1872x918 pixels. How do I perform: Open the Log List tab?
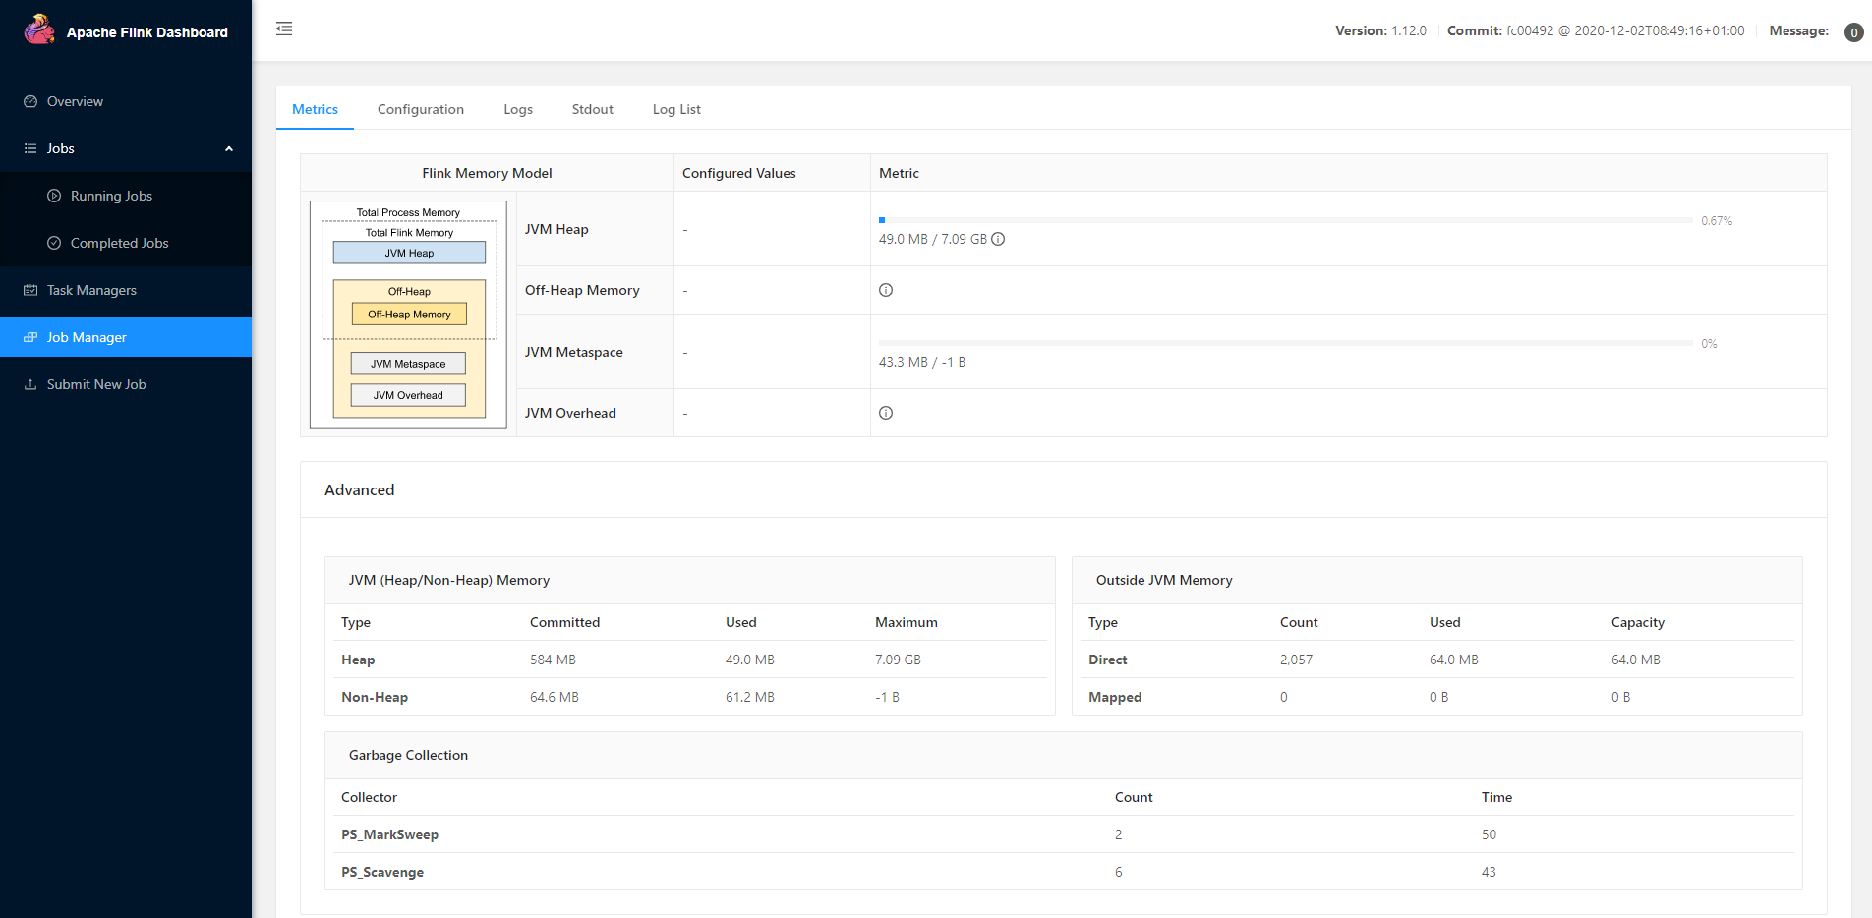coord(675,109)
